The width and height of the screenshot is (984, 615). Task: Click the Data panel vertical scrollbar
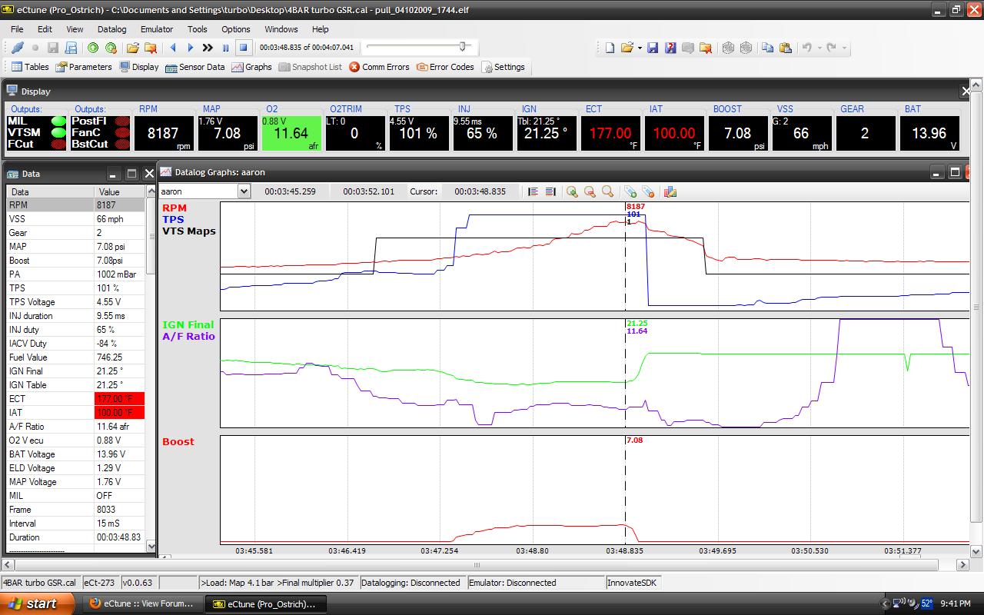pos(151,368)
